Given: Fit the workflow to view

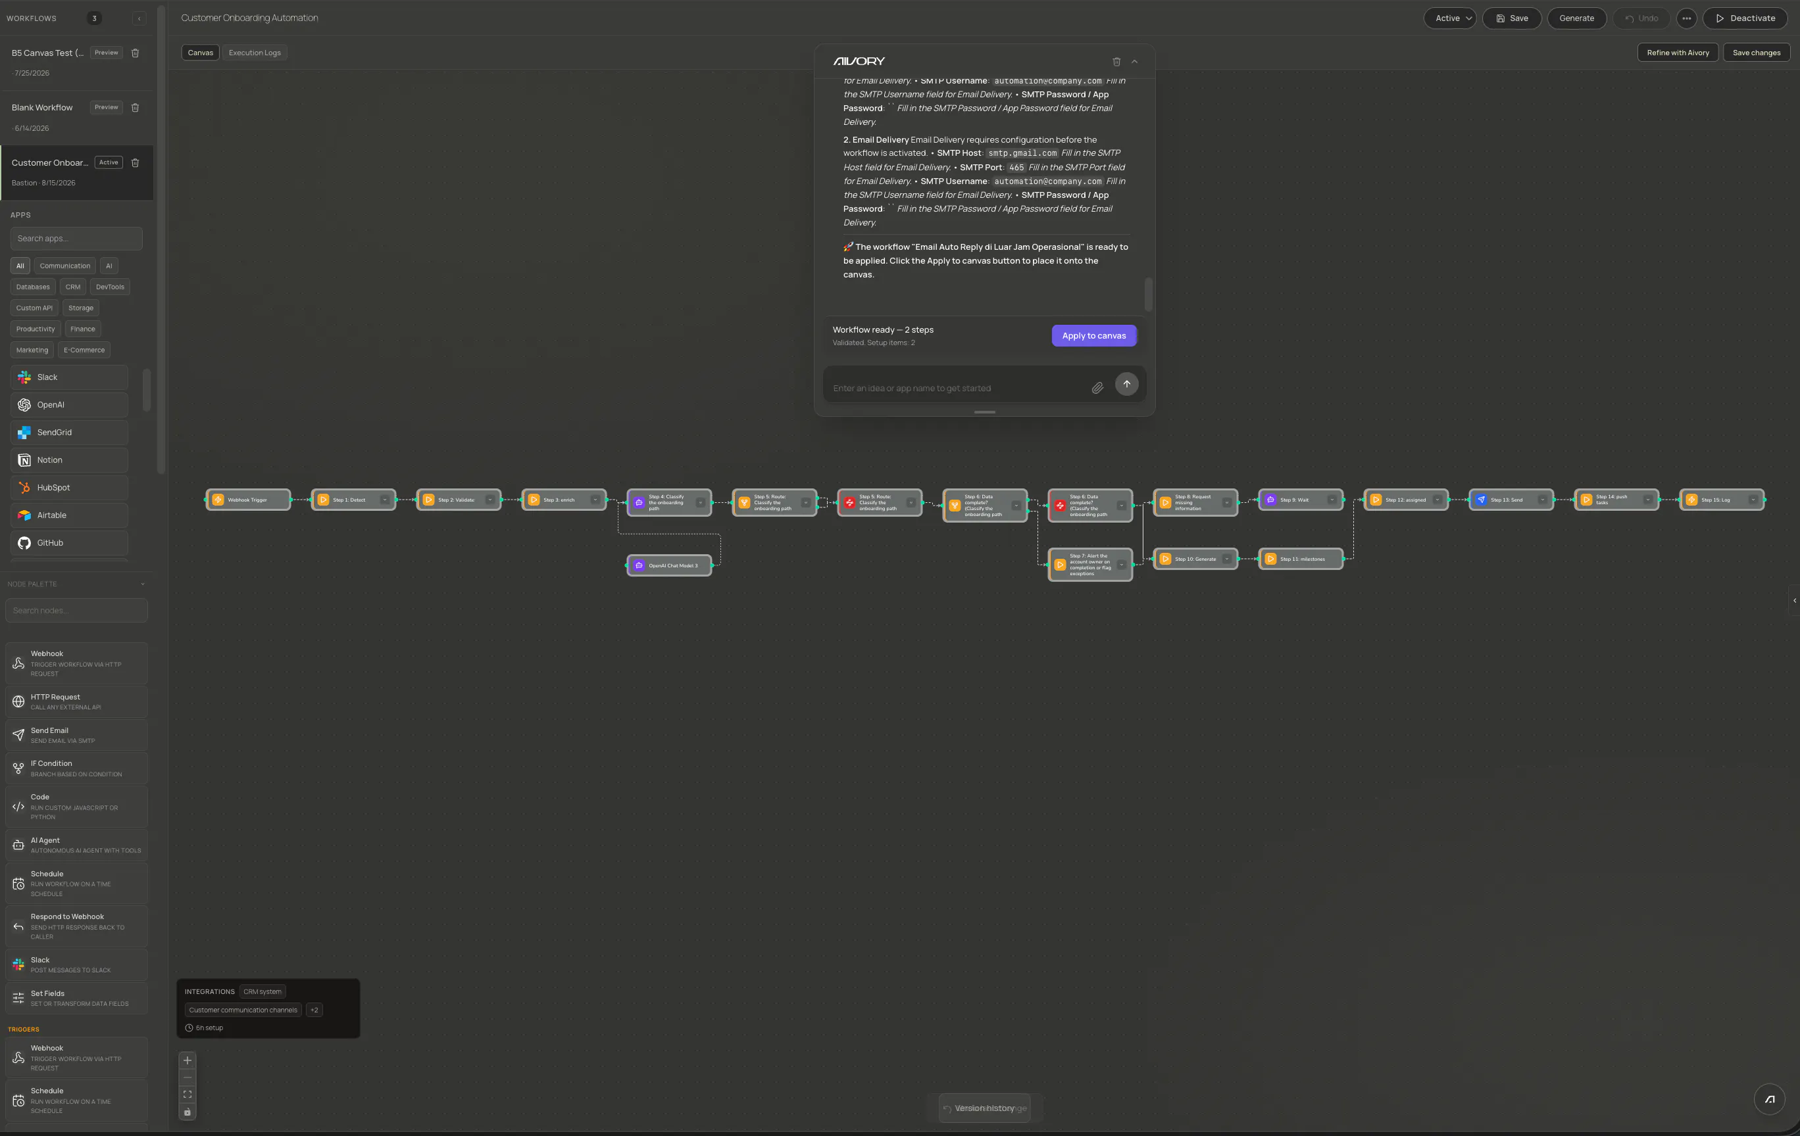Looking at the screenshot, I should point(187,1094).
